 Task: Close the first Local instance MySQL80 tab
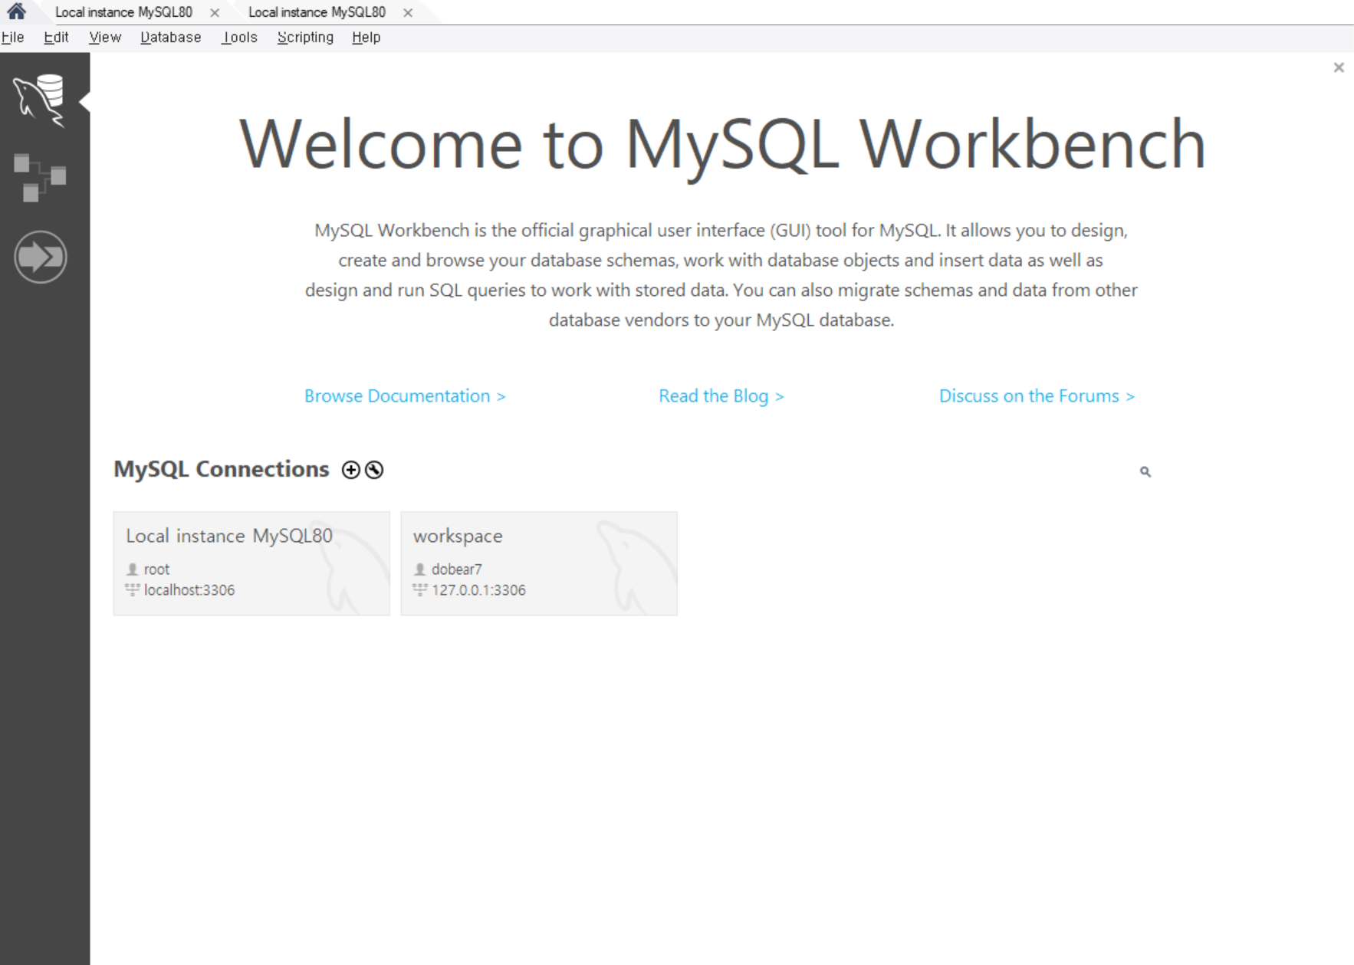[215, 13]
